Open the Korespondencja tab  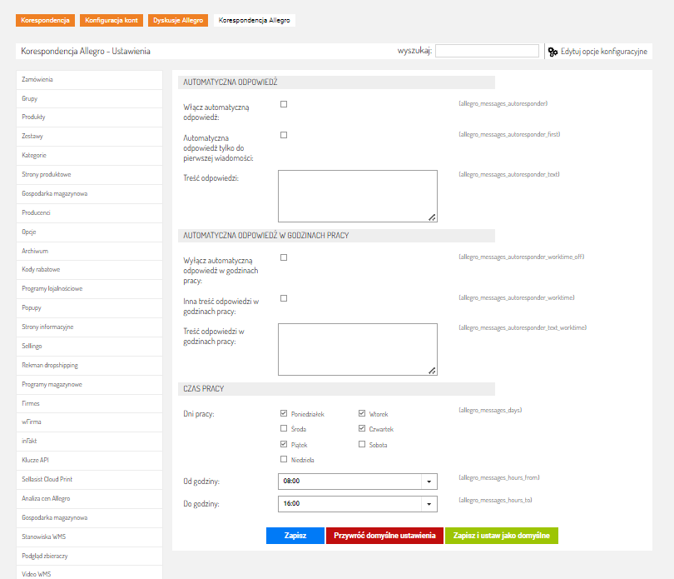tap(45, 20)
